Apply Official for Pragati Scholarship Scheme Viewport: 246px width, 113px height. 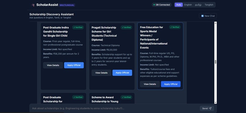(122, 73)
